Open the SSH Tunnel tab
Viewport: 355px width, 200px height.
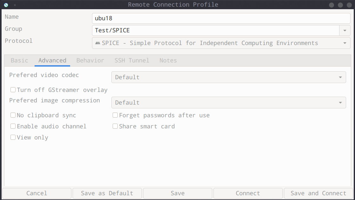132,61
